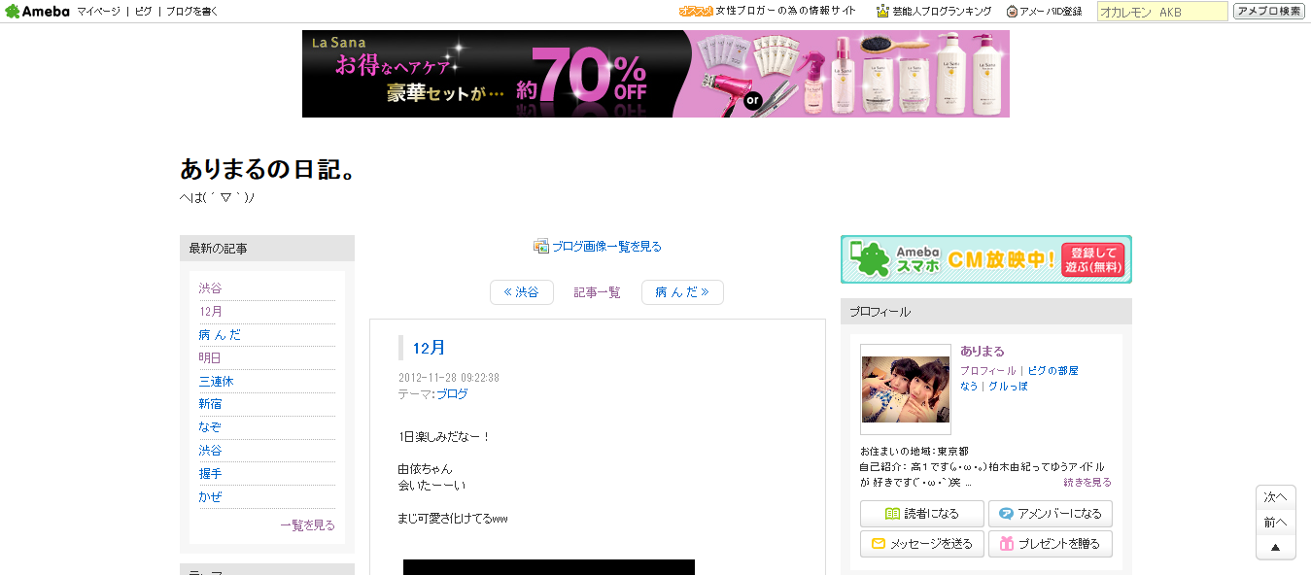Click the Ameba ID registration icon

(1012, 12)
